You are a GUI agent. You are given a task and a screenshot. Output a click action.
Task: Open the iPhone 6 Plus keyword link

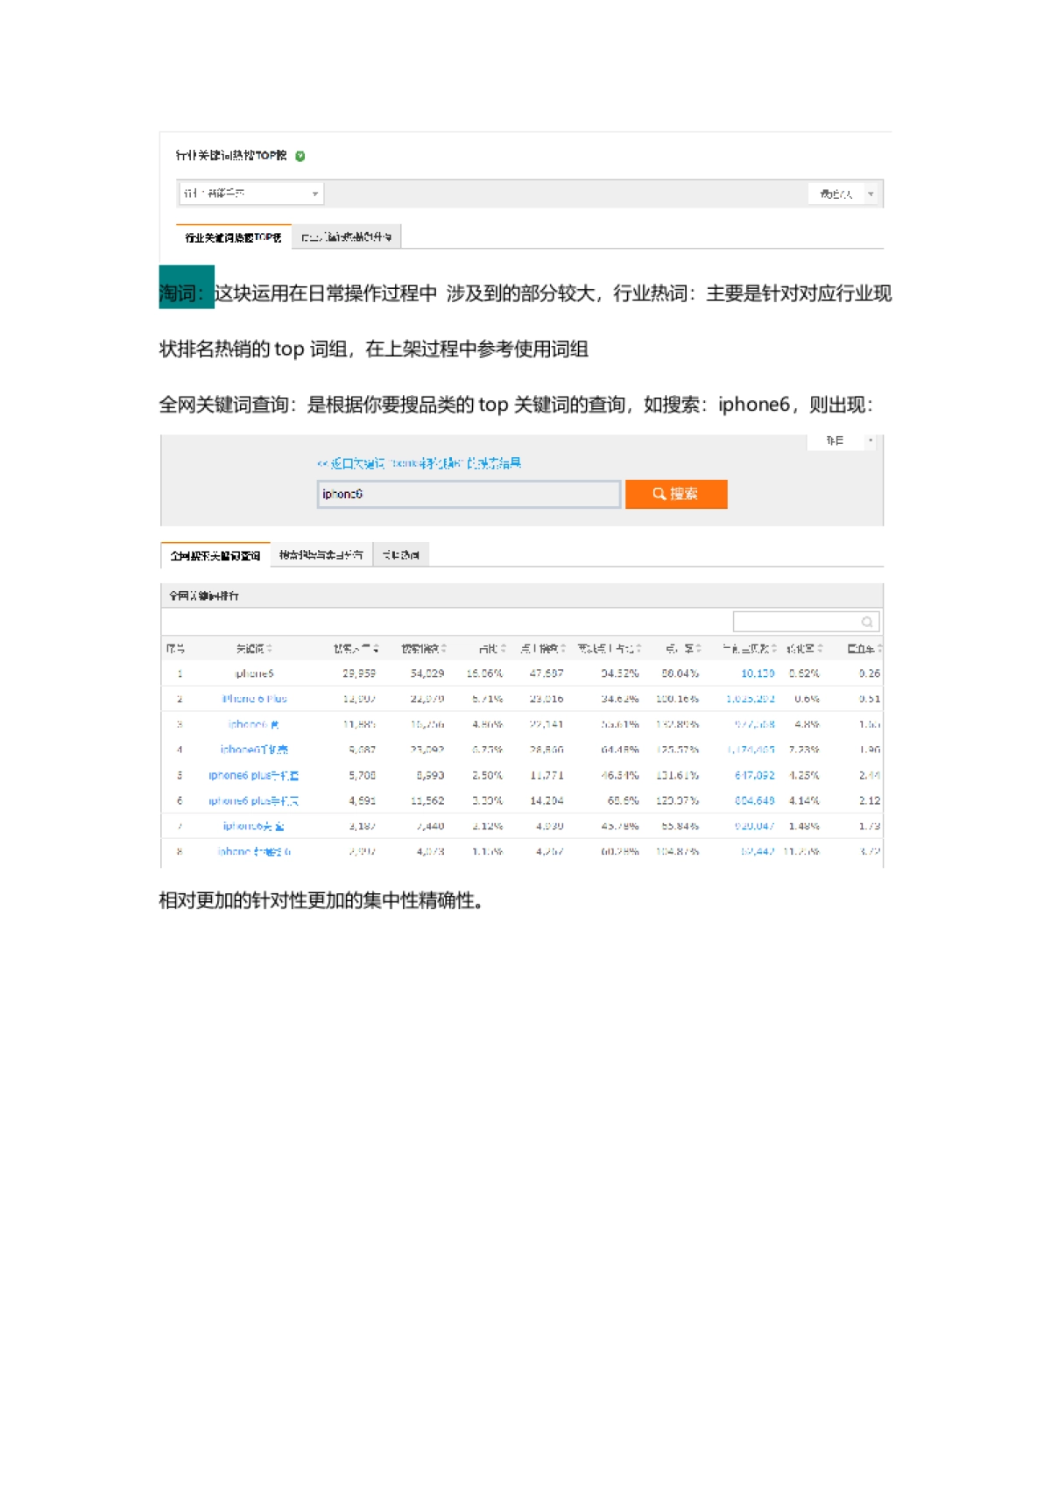pos(254,700)
